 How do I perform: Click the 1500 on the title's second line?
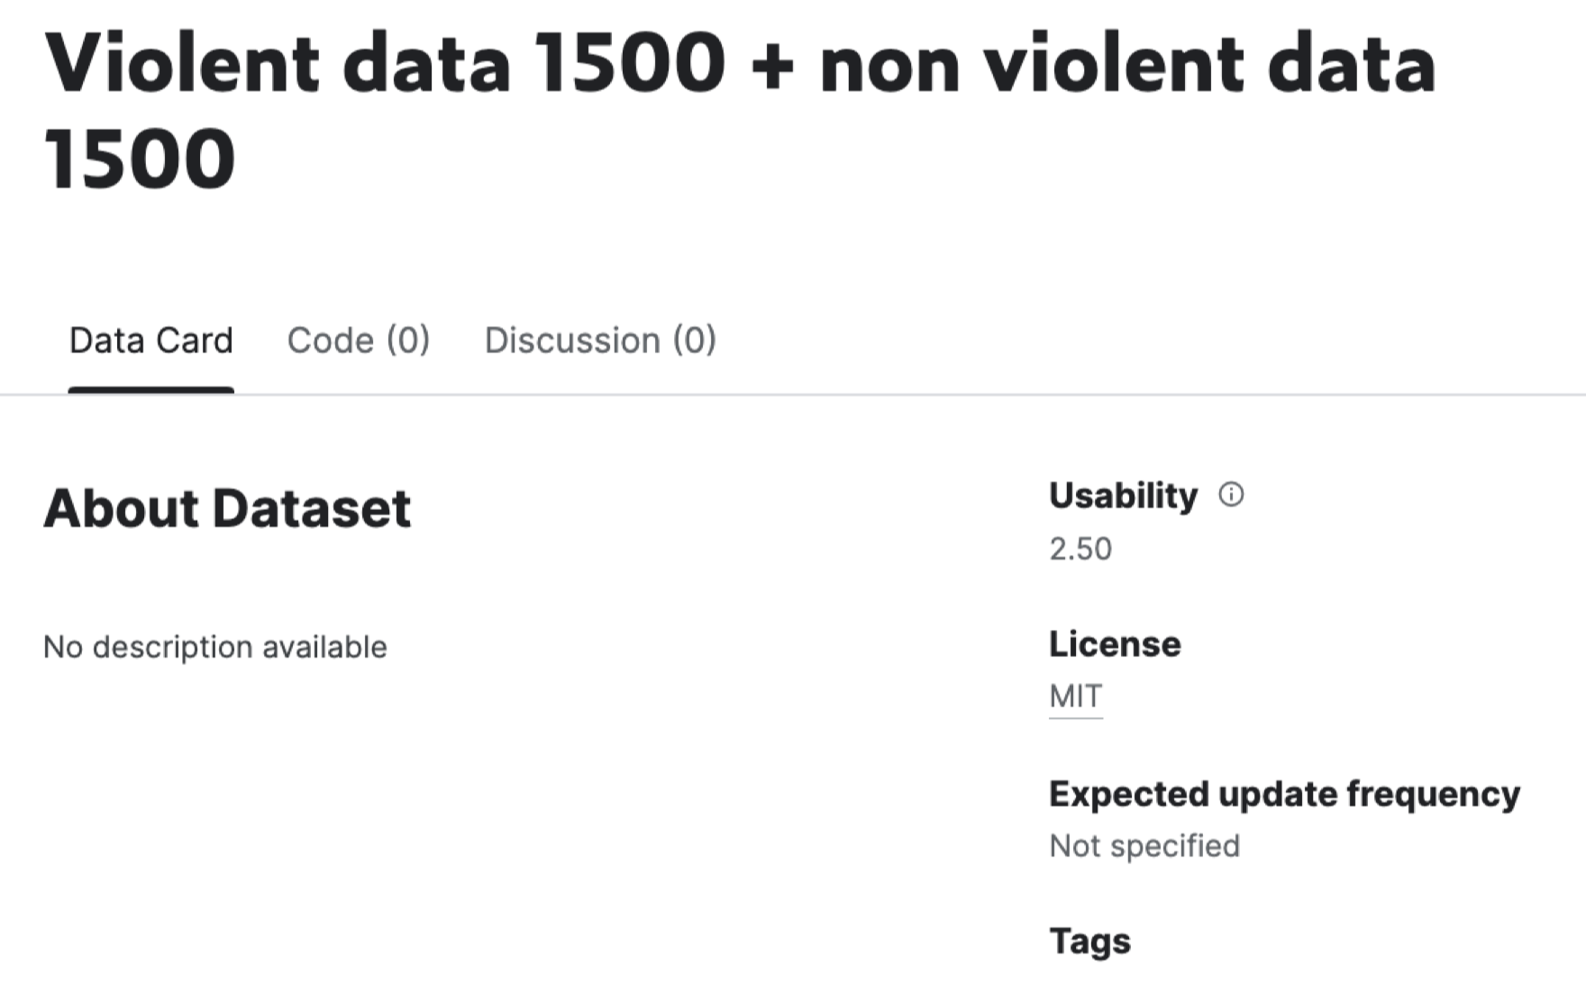click(x=140, y=159)
